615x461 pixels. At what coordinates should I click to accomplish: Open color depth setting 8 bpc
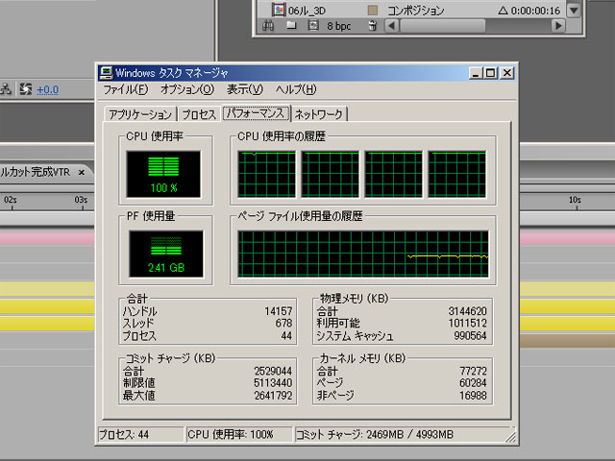coord(339,26)
